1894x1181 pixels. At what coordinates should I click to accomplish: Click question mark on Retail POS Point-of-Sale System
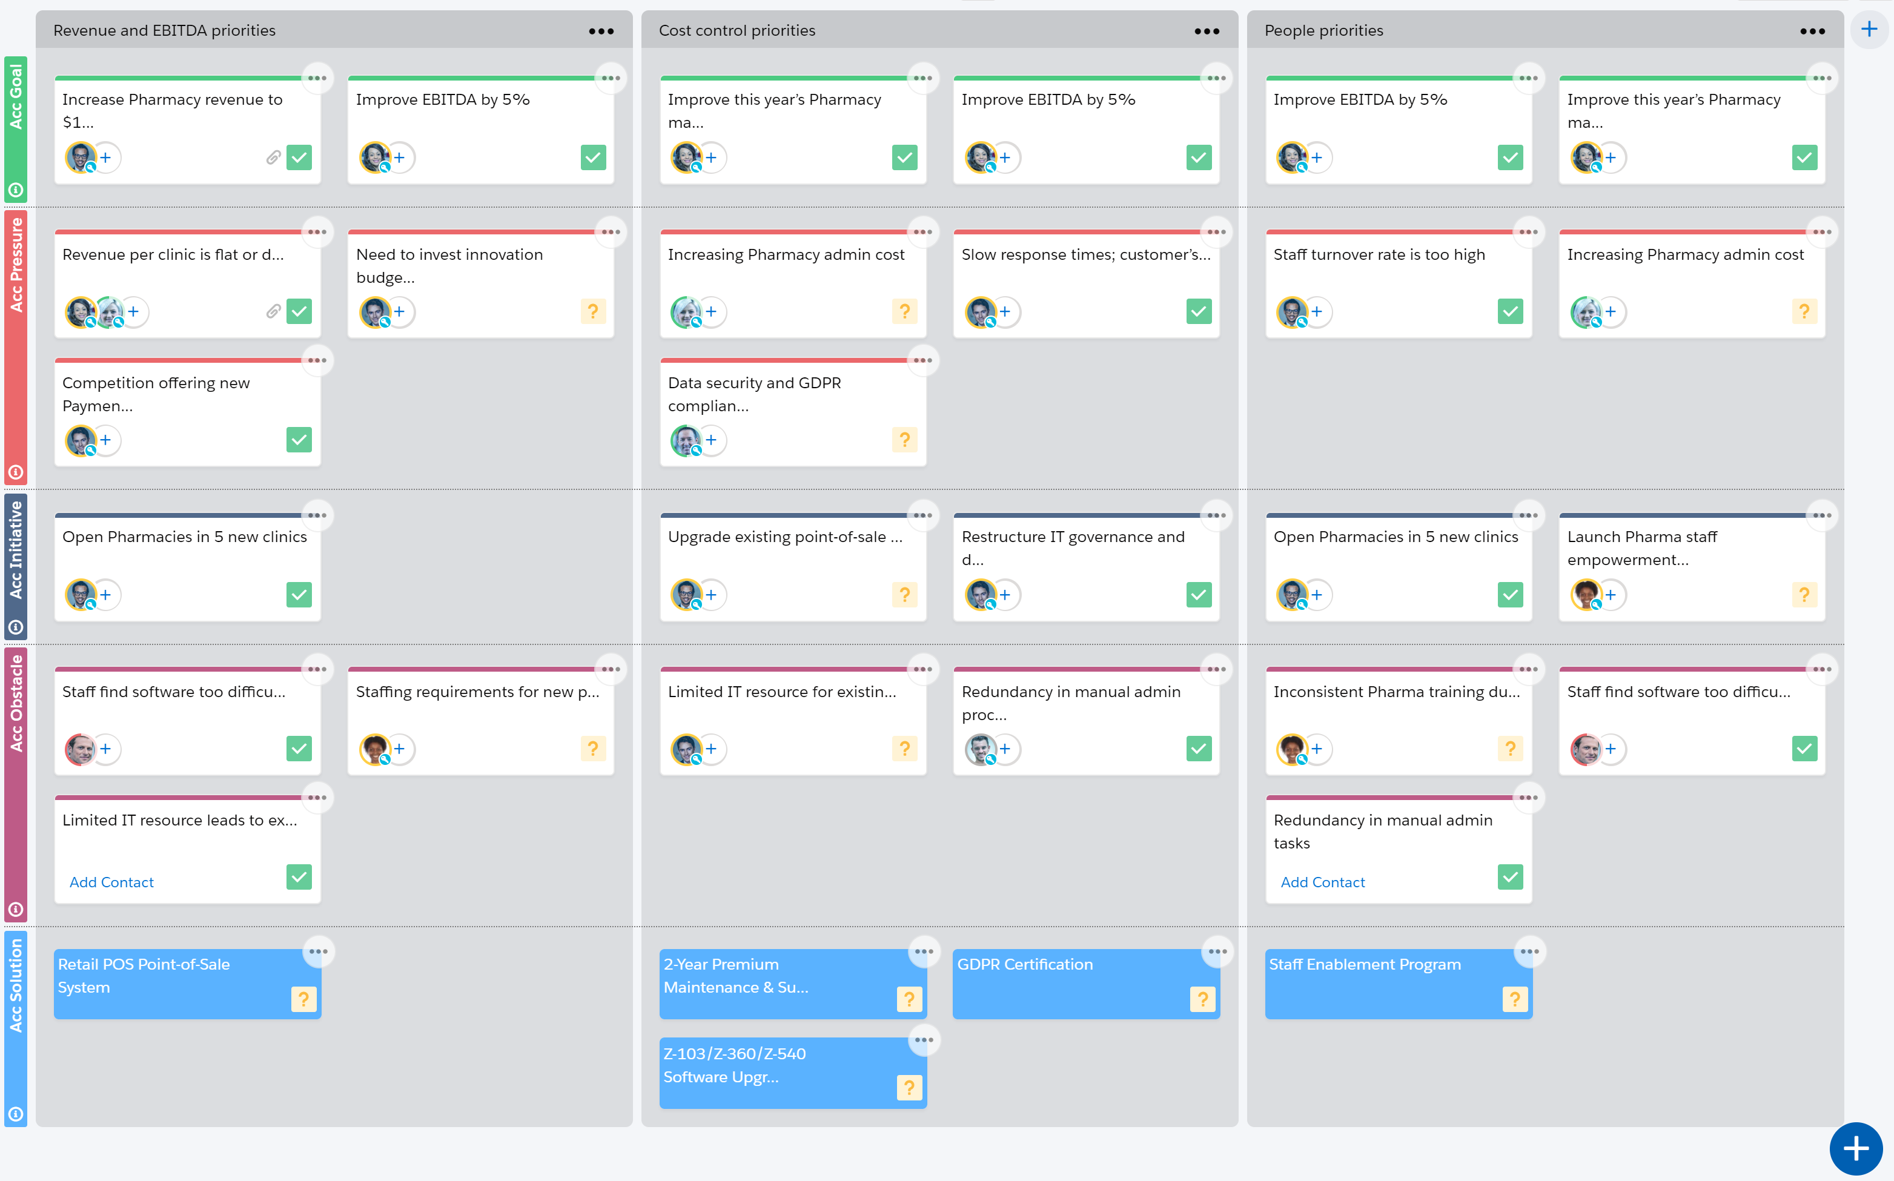point(303,998)
